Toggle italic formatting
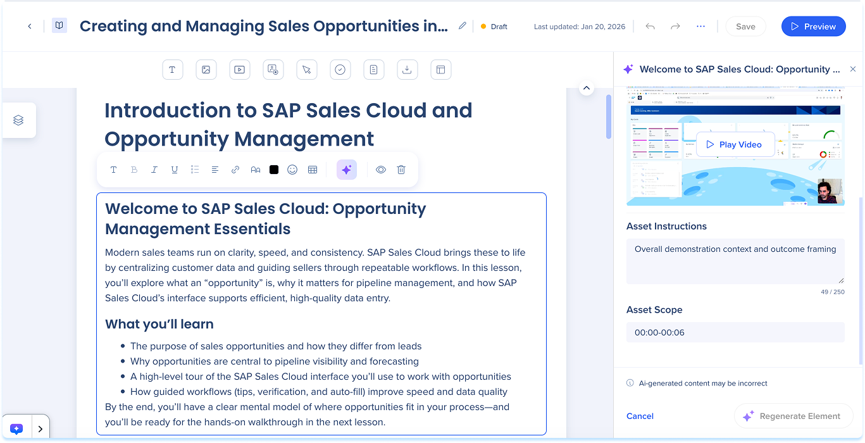The width and height of the screenshot is (865, 443). (154, 170)
